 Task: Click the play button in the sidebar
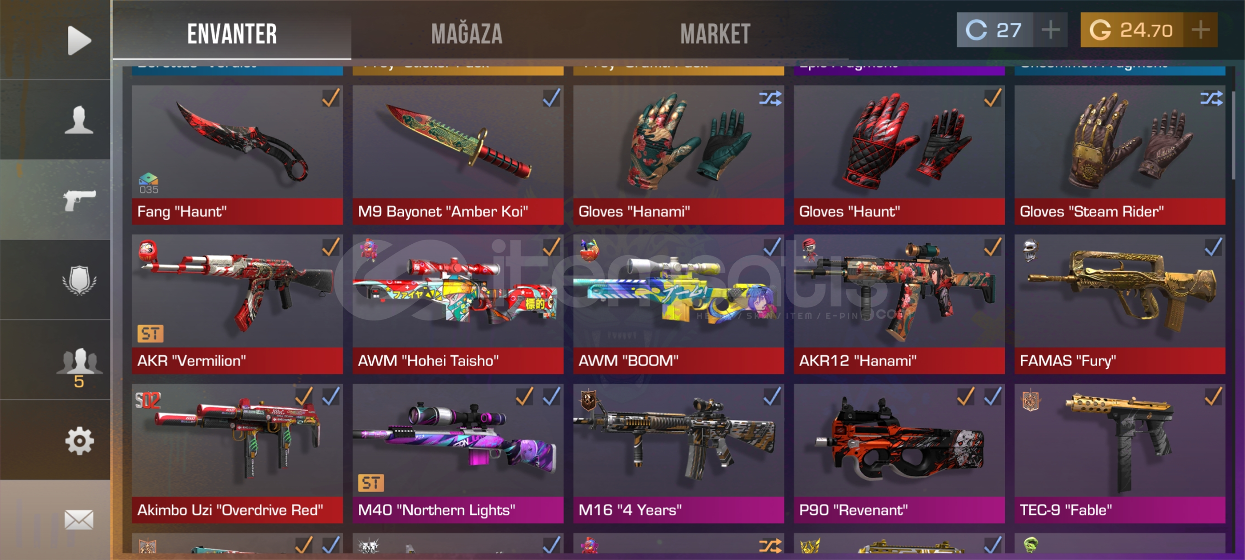79,40
